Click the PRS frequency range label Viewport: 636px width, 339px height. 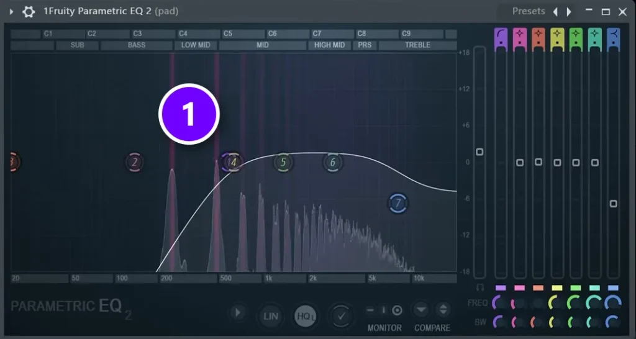pos(365,45)
